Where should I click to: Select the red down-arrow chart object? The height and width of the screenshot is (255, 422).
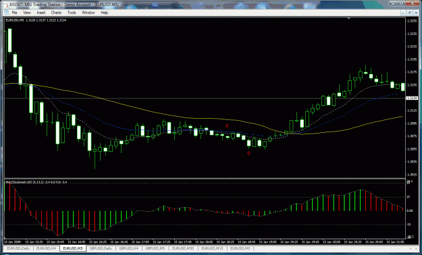pyautogui.click(x=227, y=125)
